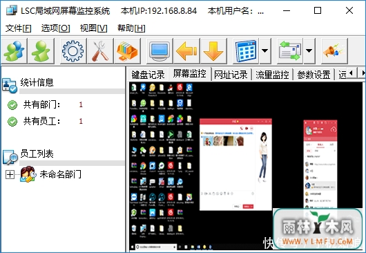Switch to the 网址记录 tab
This screenshot has height=253, width=366.
[231, 75]
